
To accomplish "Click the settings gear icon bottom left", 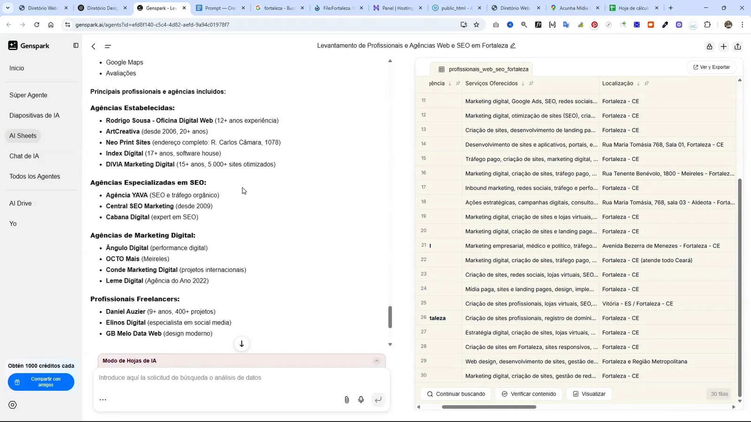I will pos(12,404).
